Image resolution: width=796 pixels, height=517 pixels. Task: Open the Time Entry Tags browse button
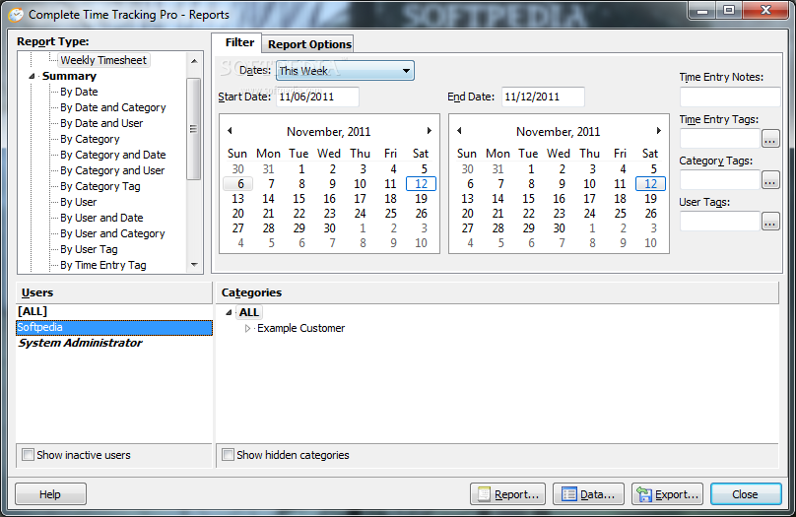tap(770, 138)
